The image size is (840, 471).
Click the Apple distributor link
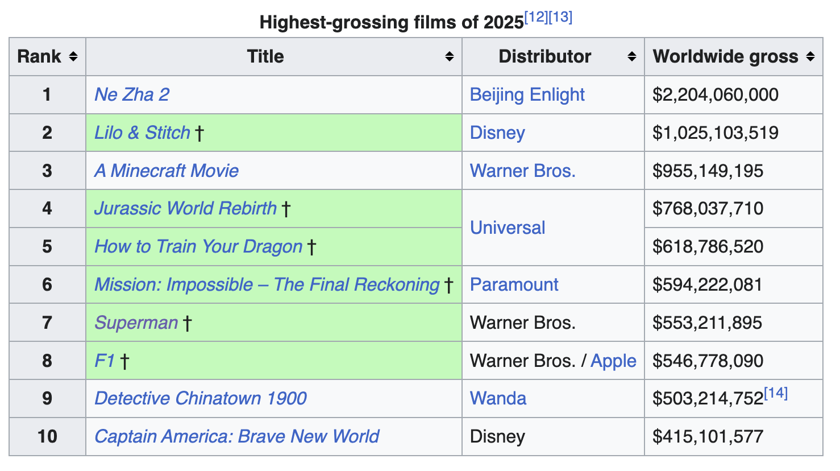pos(613,361)
